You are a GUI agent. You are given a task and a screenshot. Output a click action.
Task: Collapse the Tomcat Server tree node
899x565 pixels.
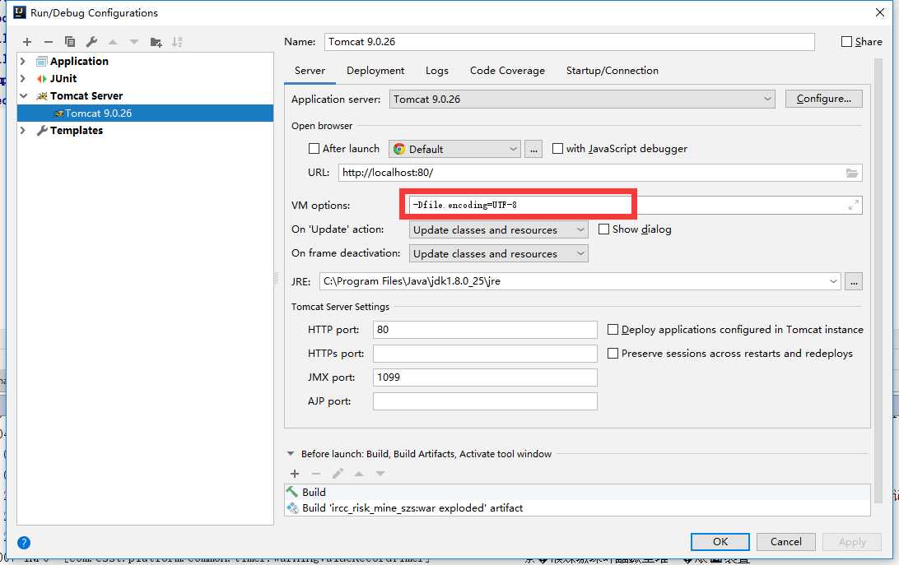coord(24,95)
